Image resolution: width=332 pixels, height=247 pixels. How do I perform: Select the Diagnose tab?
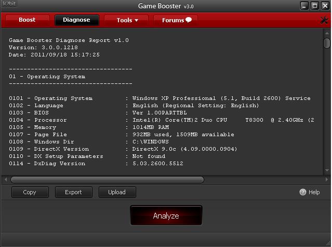77,20
